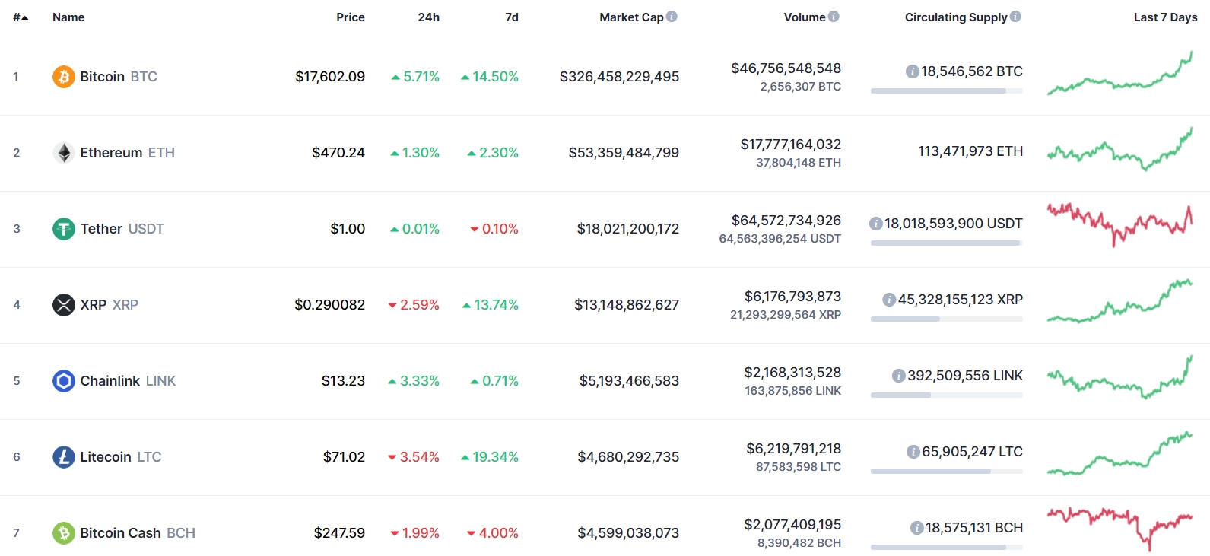Sort by Market Cap column header
This screenshot has height=556, width=1210.
[631, 17]
